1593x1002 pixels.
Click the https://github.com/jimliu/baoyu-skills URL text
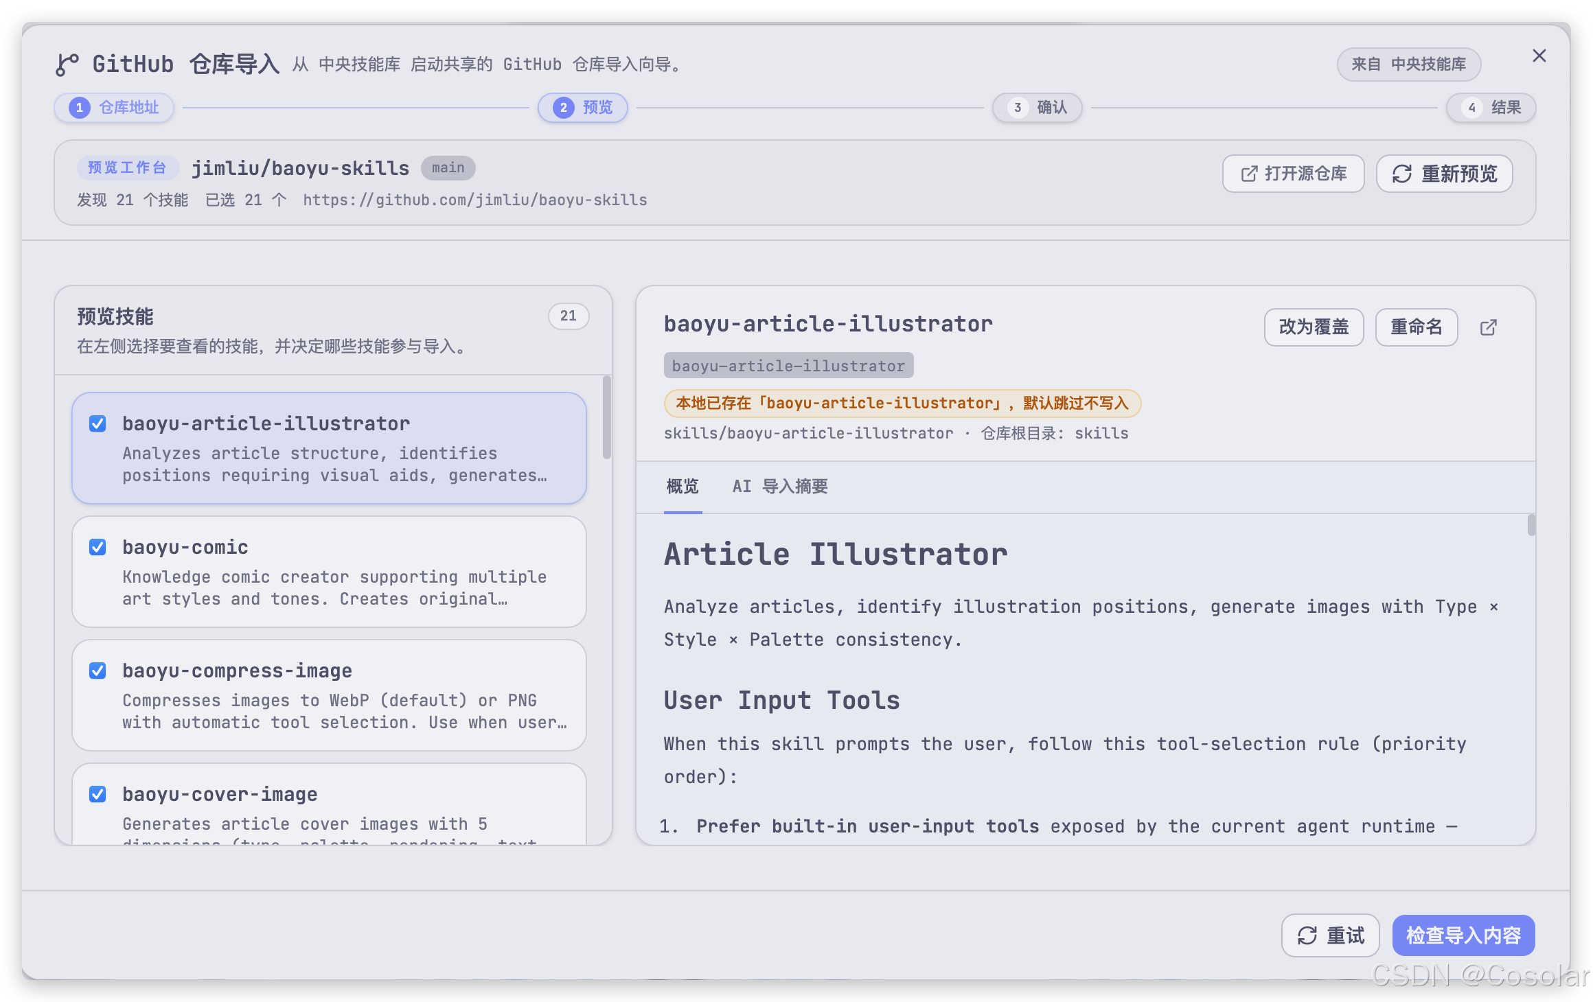pos(475,200)
